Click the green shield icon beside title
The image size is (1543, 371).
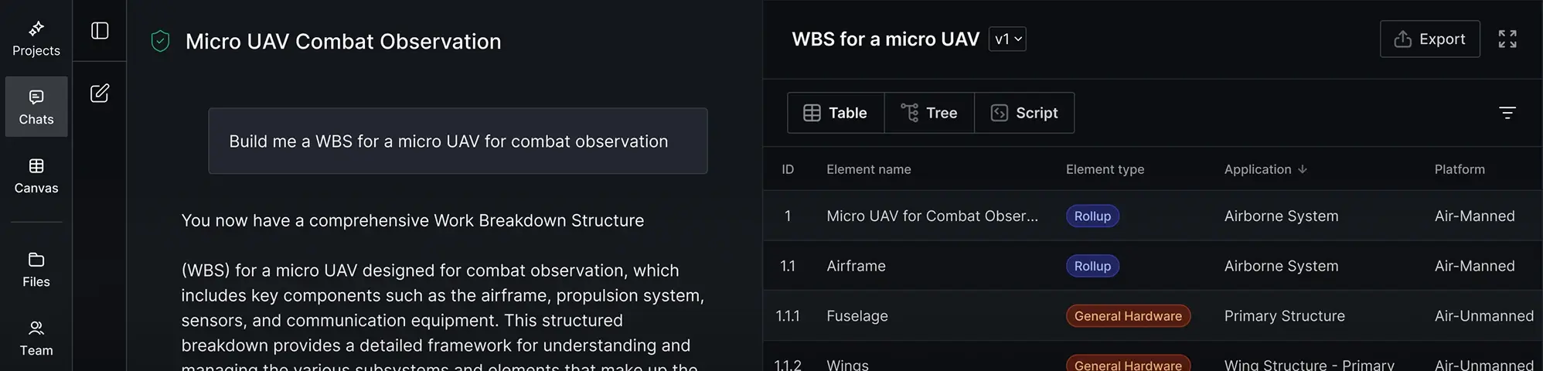160,41
